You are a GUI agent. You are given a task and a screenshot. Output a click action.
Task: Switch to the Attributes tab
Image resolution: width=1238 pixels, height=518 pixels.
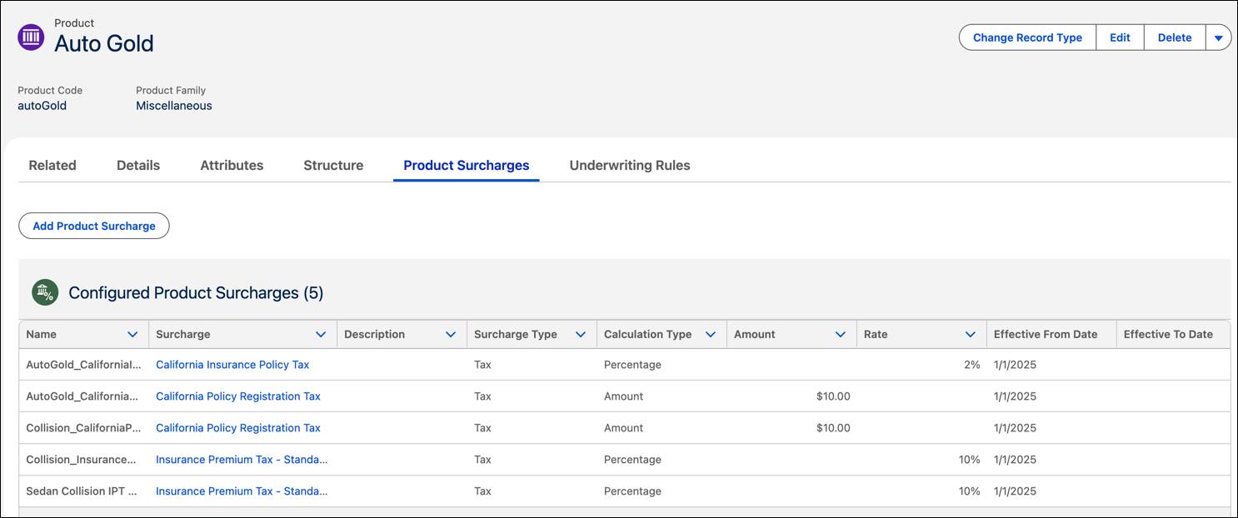pyautogui.click(x=232, y=165)
